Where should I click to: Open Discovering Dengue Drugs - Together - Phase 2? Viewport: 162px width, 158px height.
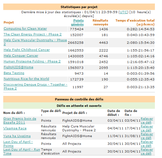[x=35, y=87]
